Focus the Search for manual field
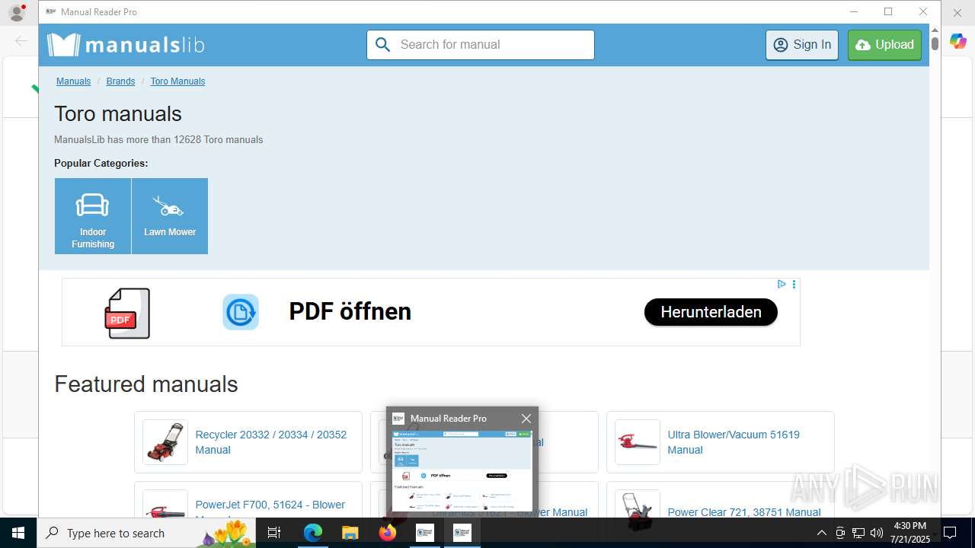975x548 pixels. tap(481, 45)
